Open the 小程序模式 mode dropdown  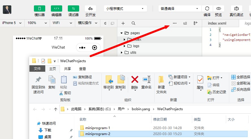tap(125, 9)
